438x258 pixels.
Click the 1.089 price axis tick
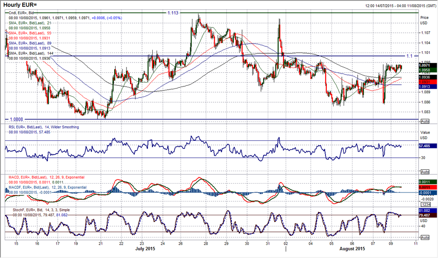click(x=426, y=92)
